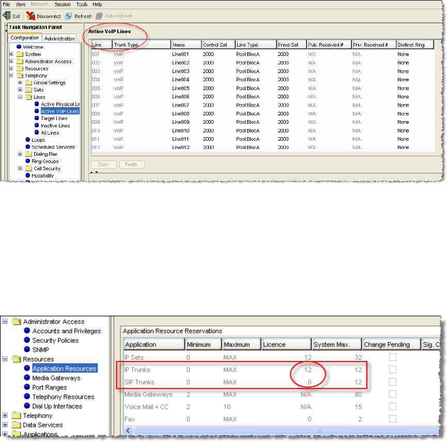Click the Paste button below the table

131,165
